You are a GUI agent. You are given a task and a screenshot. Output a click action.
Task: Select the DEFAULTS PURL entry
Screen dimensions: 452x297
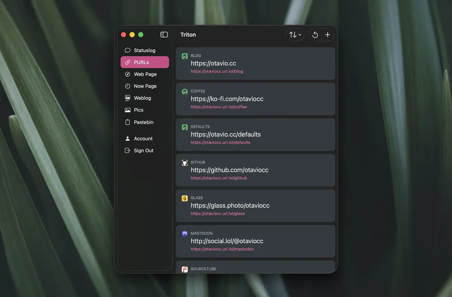255,135
